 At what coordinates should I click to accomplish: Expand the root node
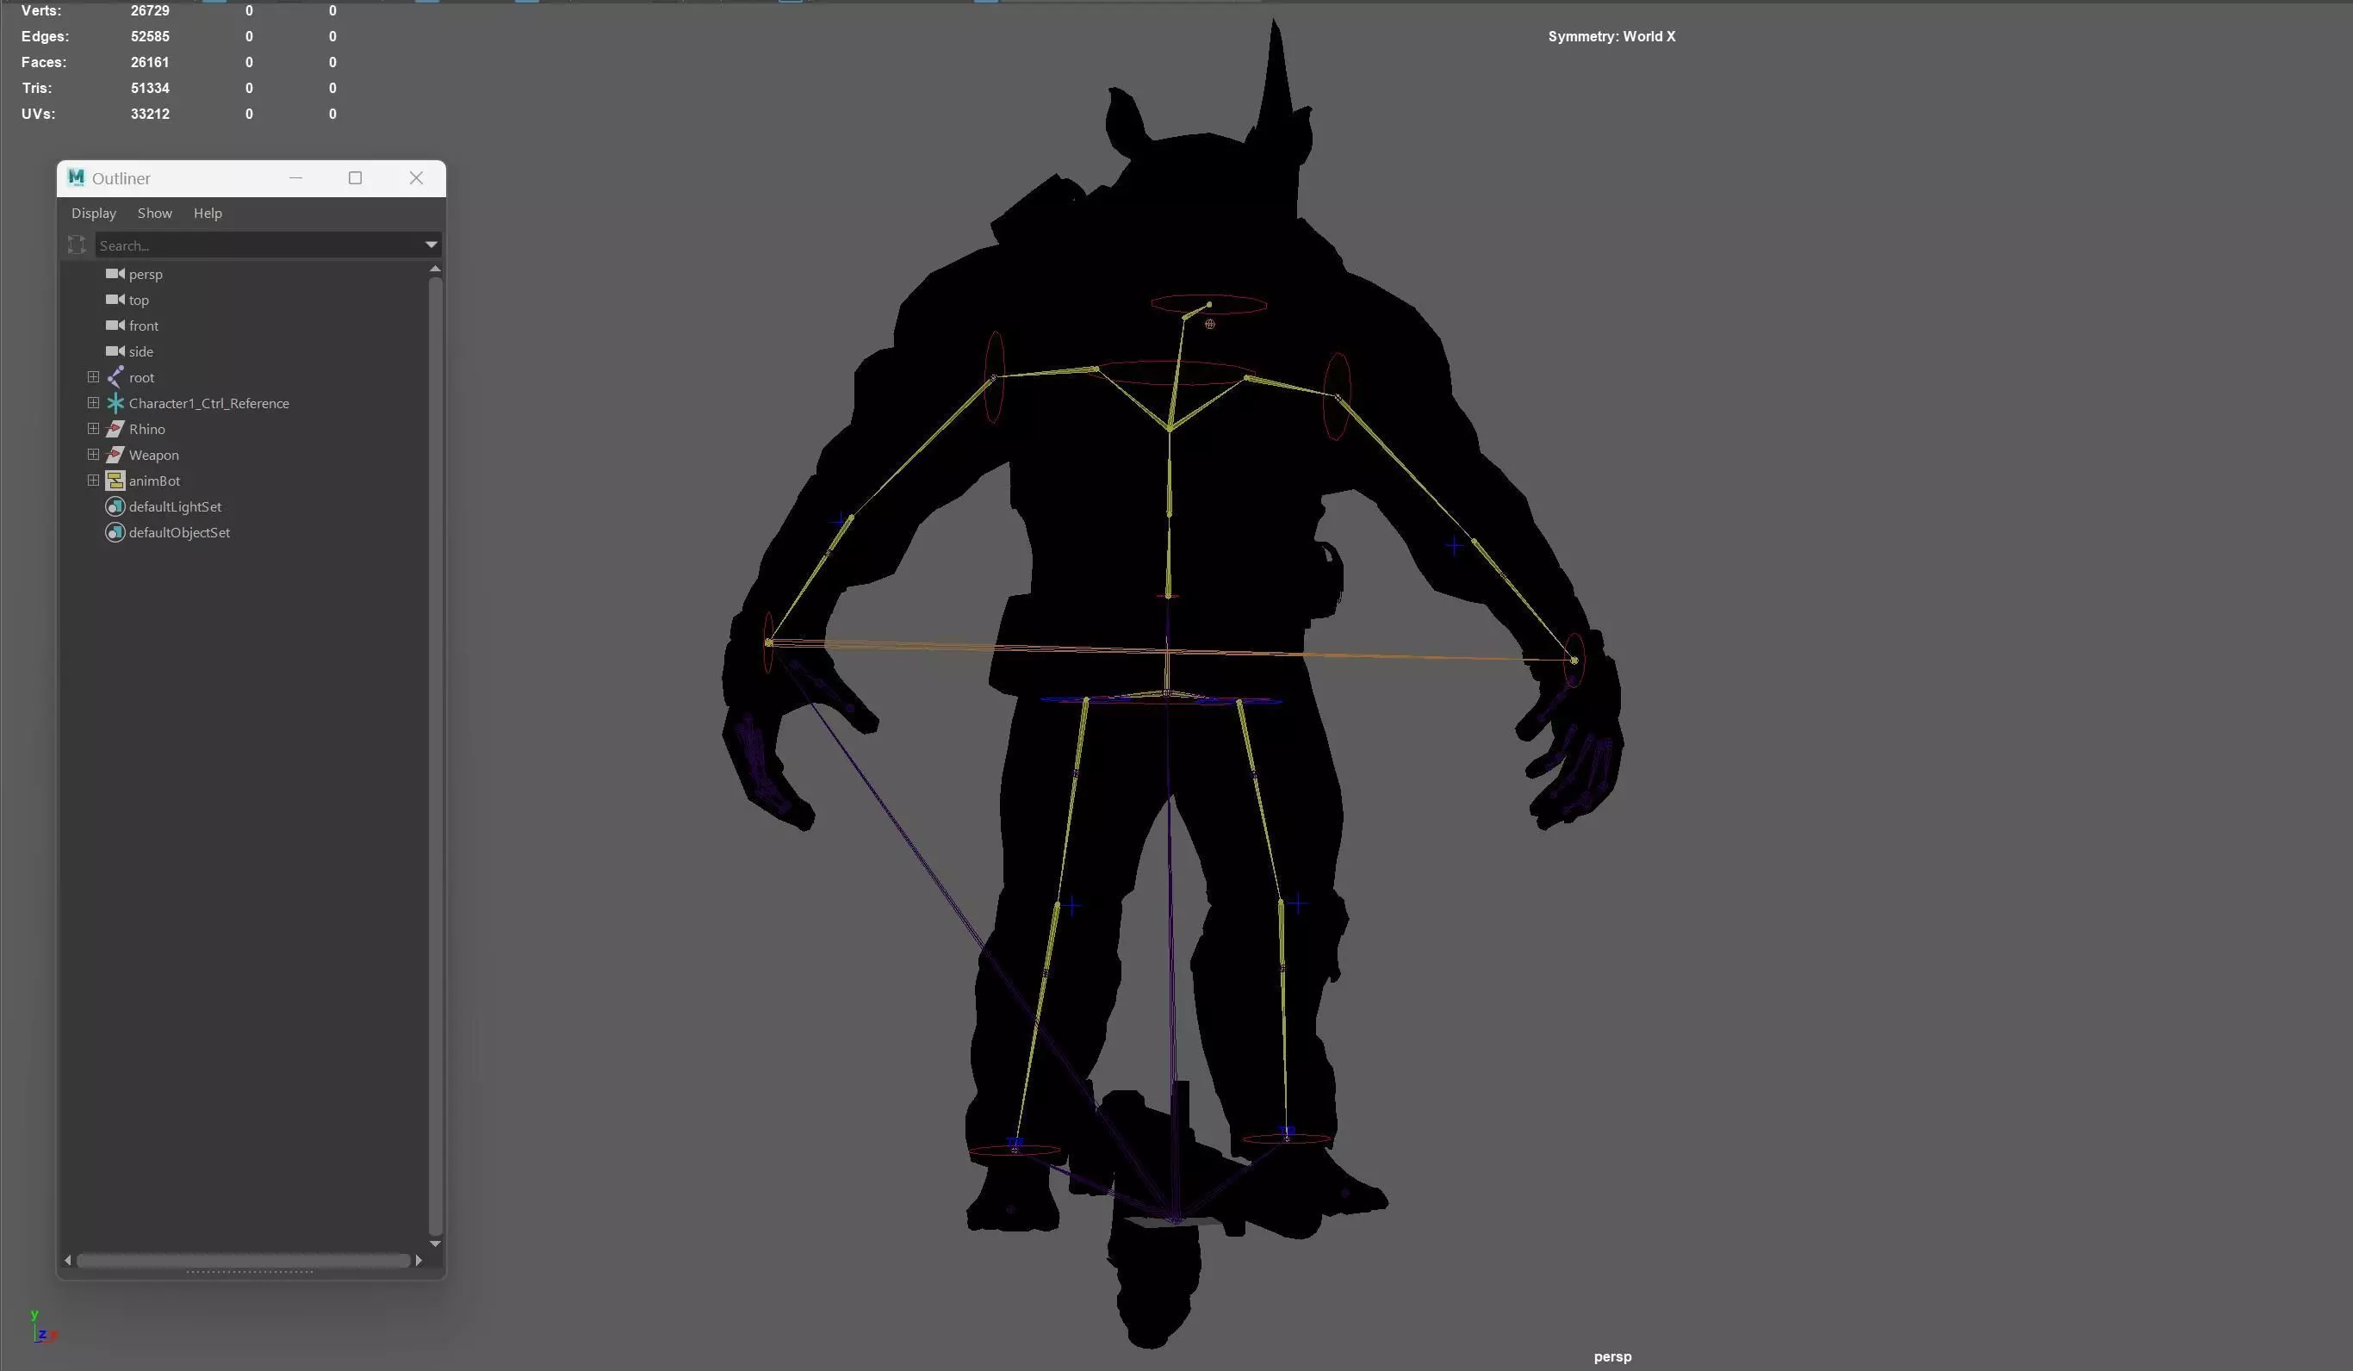coord(93,377)
